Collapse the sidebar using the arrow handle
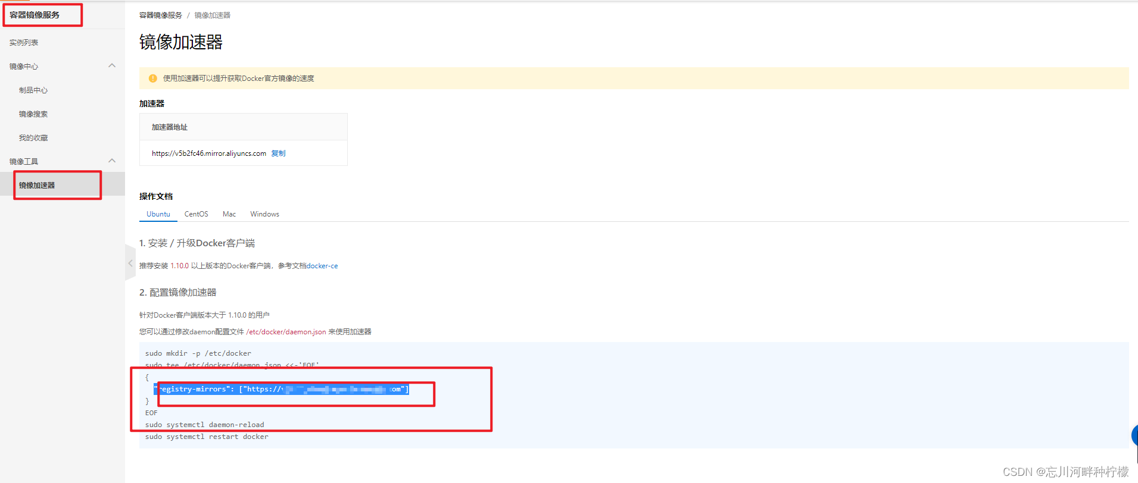This screenshot has height=483, width=1138. (x=130, y=263)
